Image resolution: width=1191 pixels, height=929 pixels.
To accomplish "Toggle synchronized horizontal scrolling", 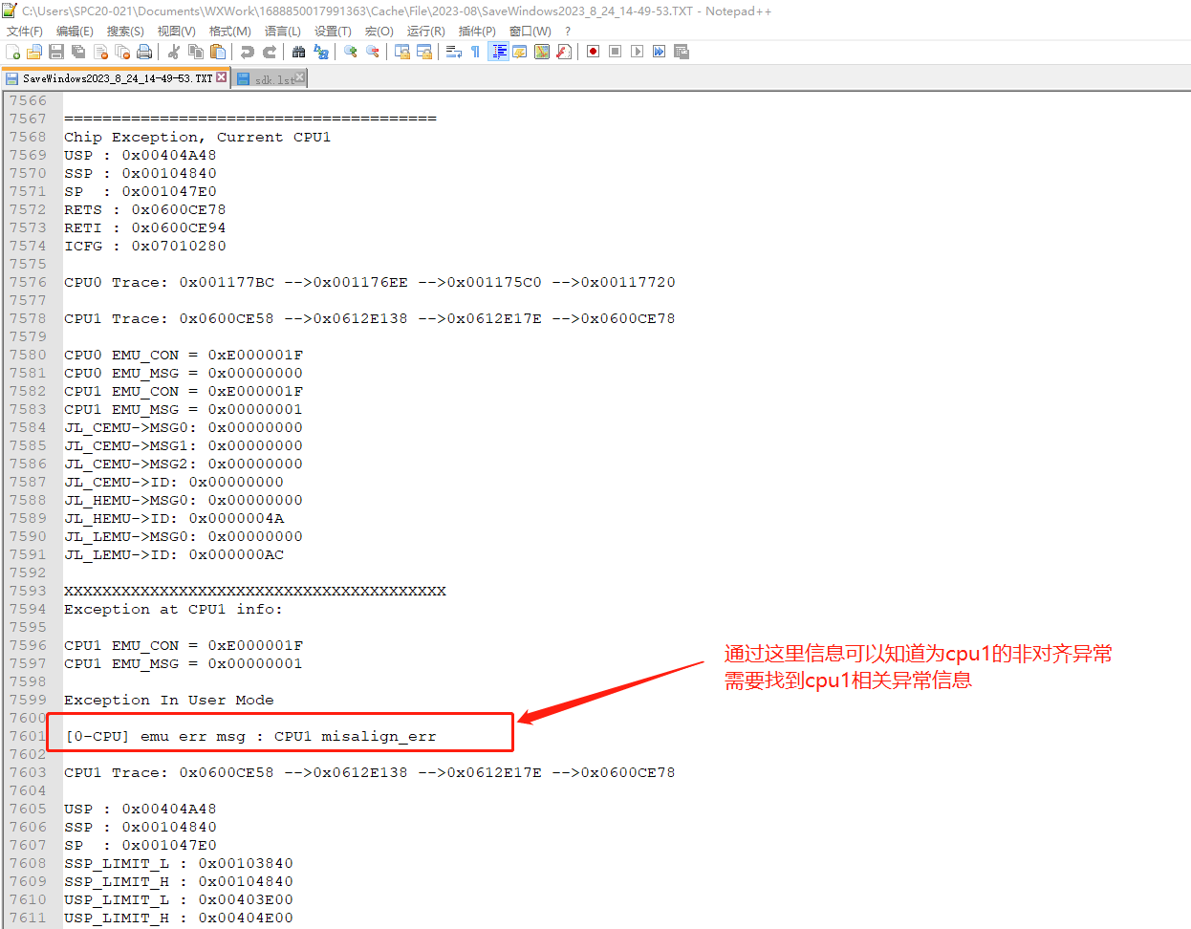I will [x=424, y=52].
